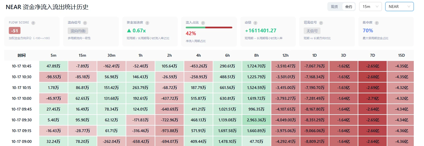Click the -2.71亿 cell
Image resolution: width=424 pixels, height=146 pixels.
[x=373, y=98]
